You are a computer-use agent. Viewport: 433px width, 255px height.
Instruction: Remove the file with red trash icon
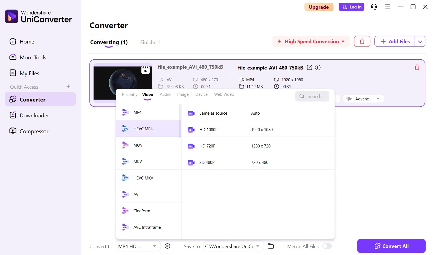tap(417, 67)
